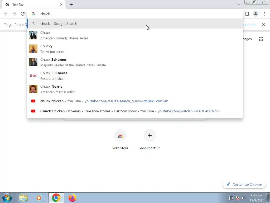This screenshot has width=270, height=203.
Task: Open the side panel icon
Action: coord(247,14)
